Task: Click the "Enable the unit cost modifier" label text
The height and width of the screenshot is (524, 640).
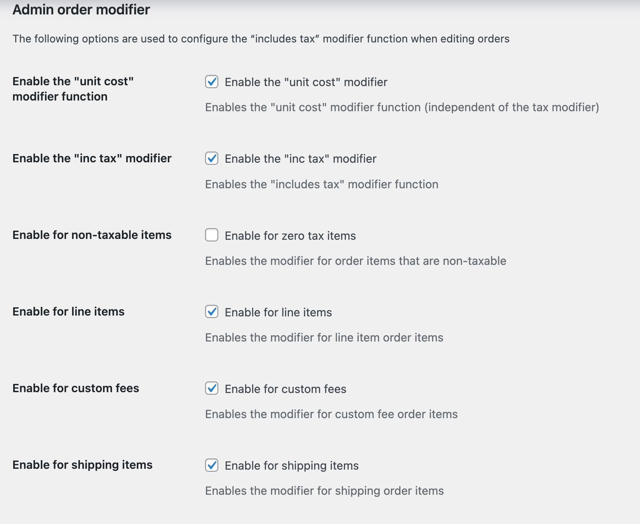Action: pos(305,82)
